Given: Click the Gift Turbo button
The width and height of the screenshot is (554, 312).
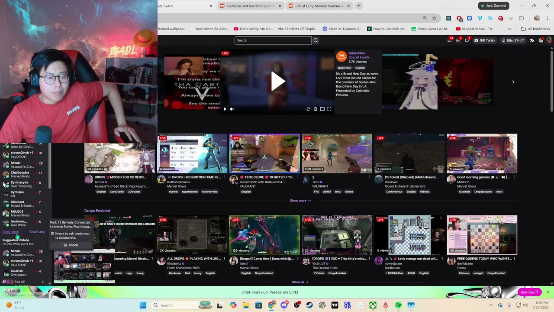Looking at the screenshot, I should point(484,40).
